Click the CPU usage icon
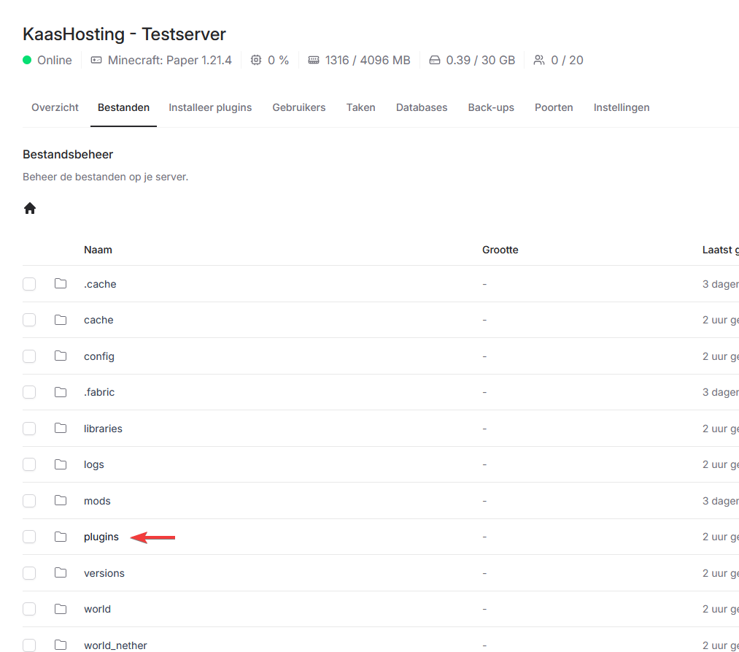 256,61
